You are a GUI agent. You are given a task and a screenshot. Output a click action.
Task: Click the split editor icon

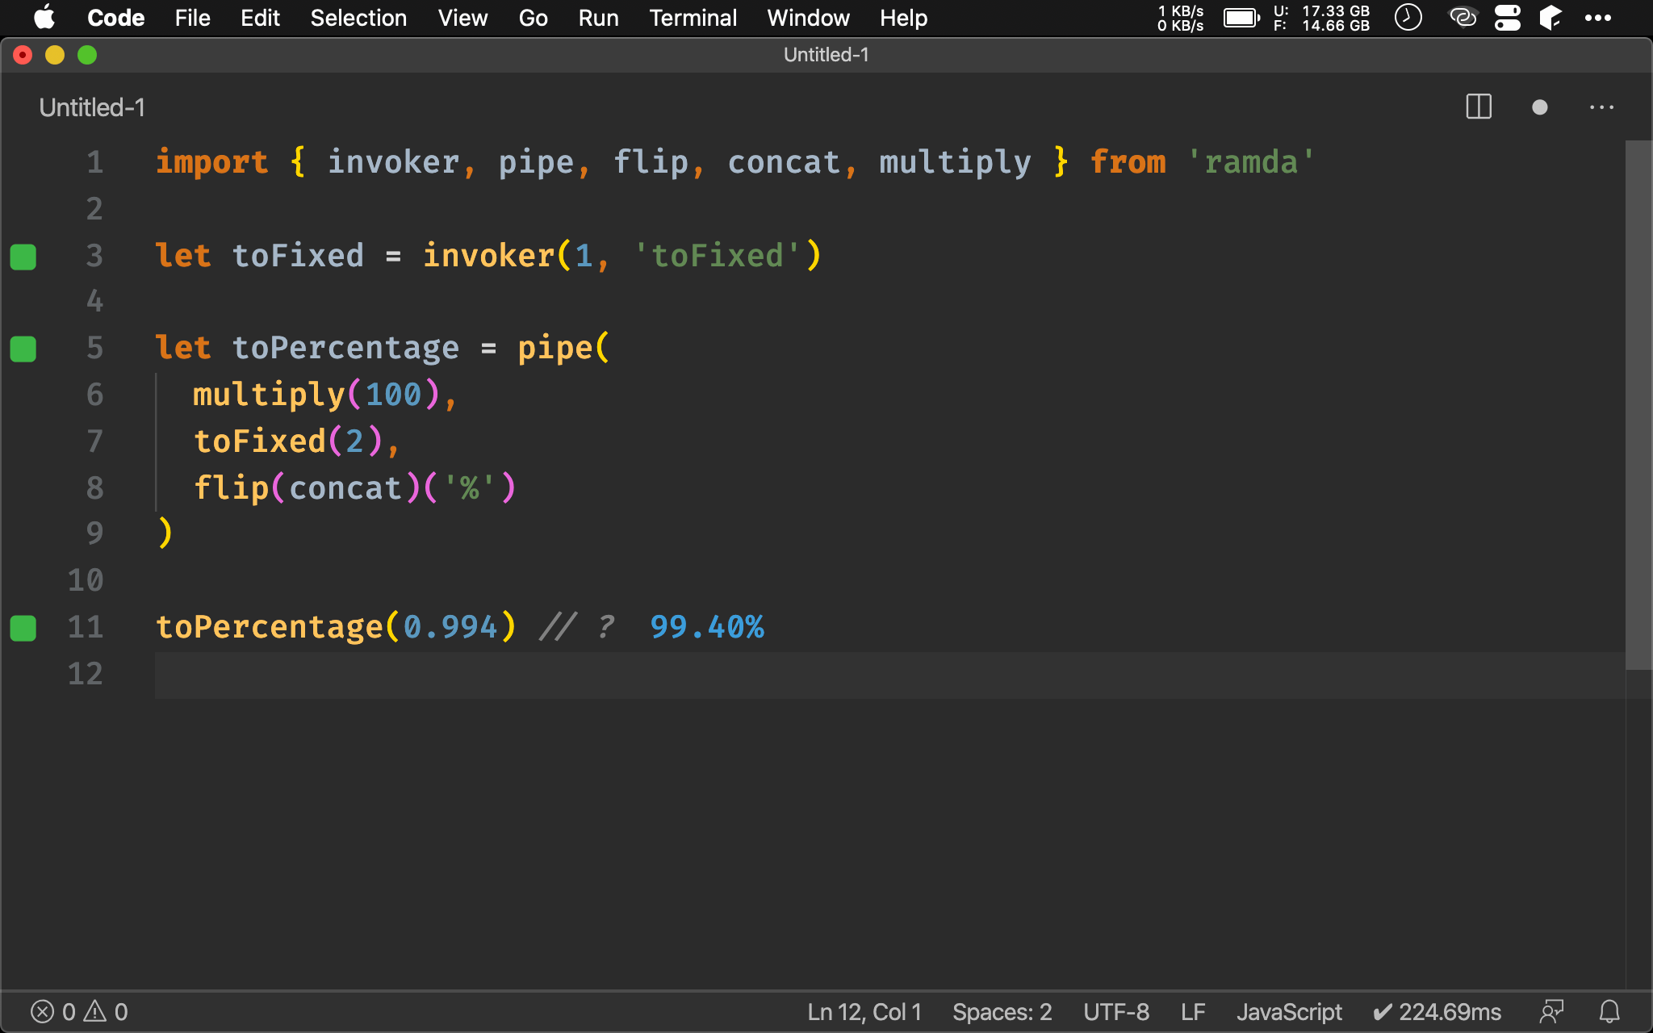[x=1479, y=106]
